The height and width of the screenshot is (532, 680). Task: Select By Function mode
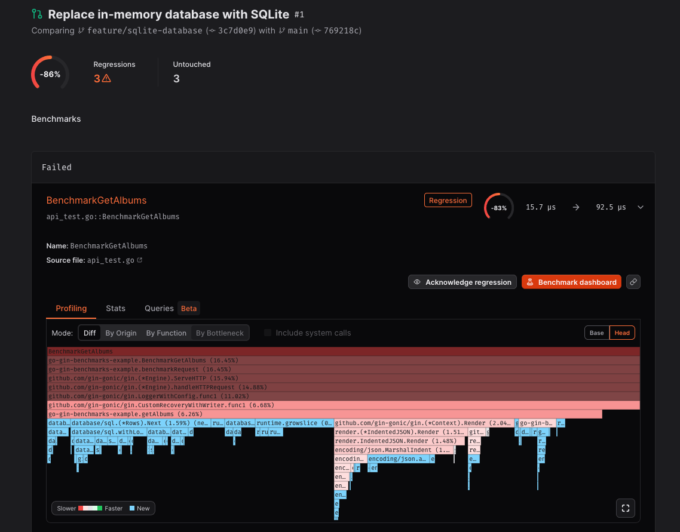point(166,333)
